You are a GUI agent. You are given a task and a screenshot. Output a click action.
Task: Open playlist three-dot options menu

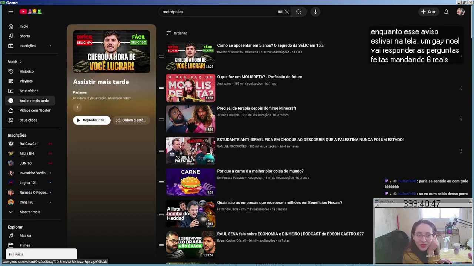tap(77, 108)
